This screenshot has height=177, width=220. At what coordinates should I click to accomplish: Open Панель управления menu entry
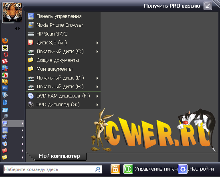point(63,16)
